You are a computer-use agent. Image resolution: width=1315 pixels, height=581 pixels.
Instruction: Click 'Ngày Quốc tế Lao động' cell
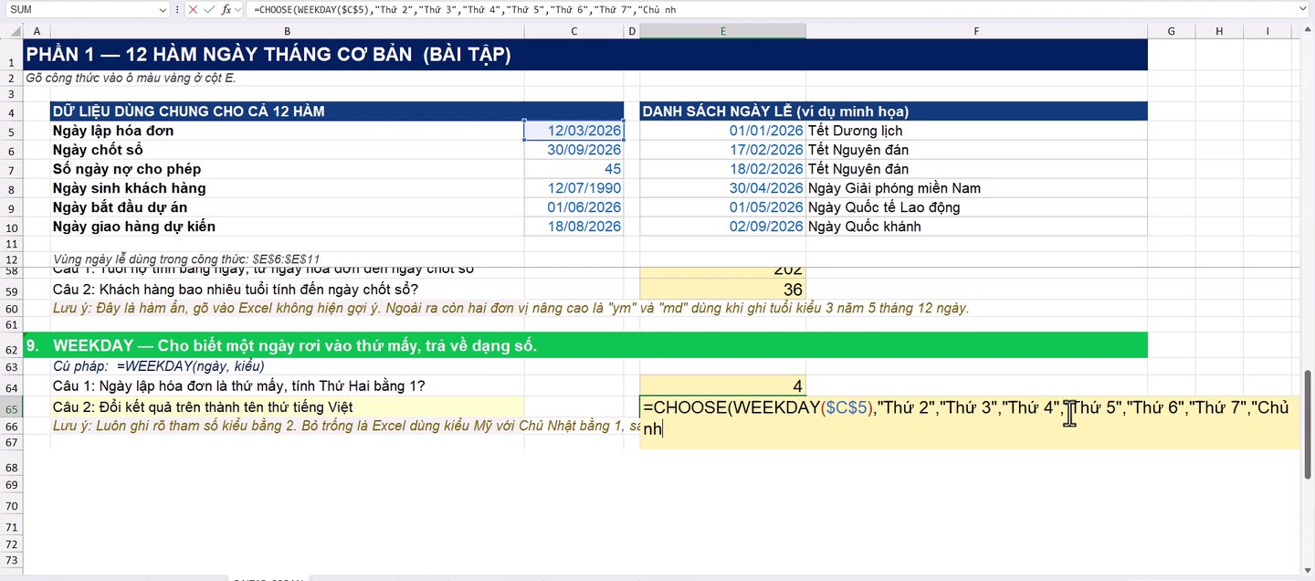pyautogui.click(x=976, y=207)
